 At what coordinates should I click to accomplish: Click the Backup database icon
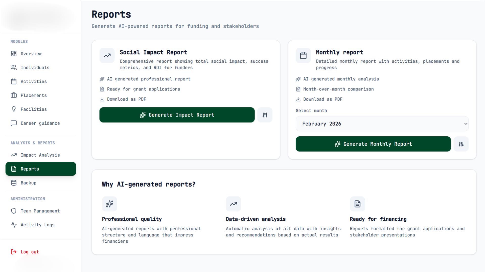[x=14, y=183]
